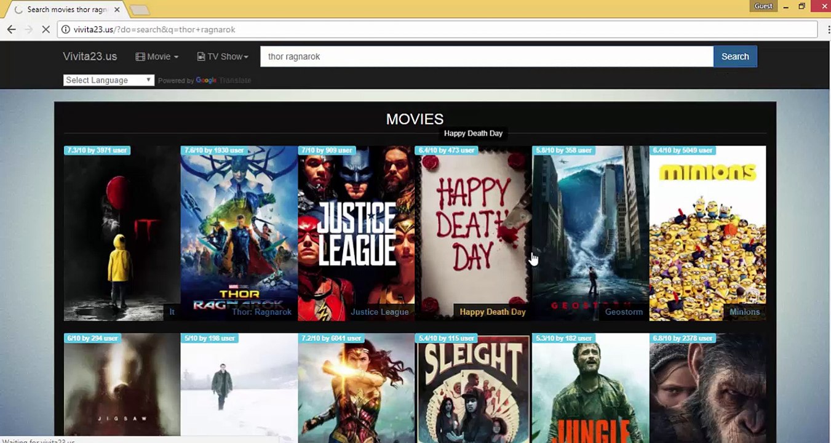831x443 pixels.
Task: Open the ape movie poster rated 6.8/10
Action: click(707, 388)
